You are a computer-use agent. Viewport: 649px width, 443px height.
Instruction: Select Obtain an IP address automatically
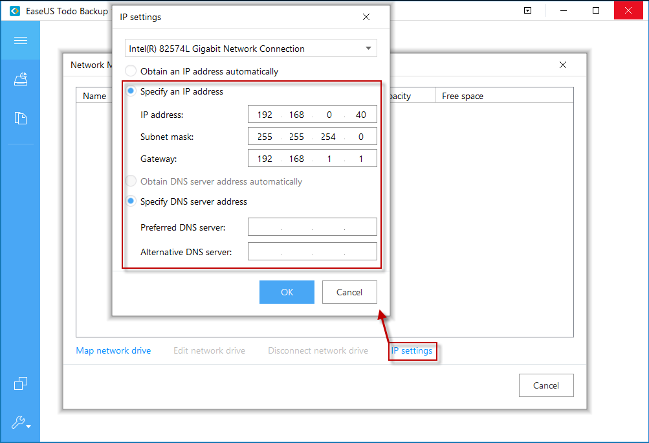[131, 71]
